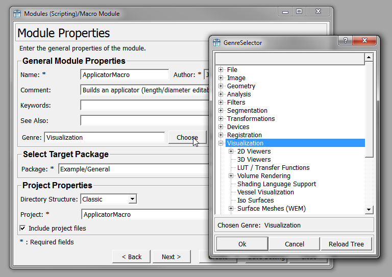Click the Macro Module window title icon

point(17,13)
